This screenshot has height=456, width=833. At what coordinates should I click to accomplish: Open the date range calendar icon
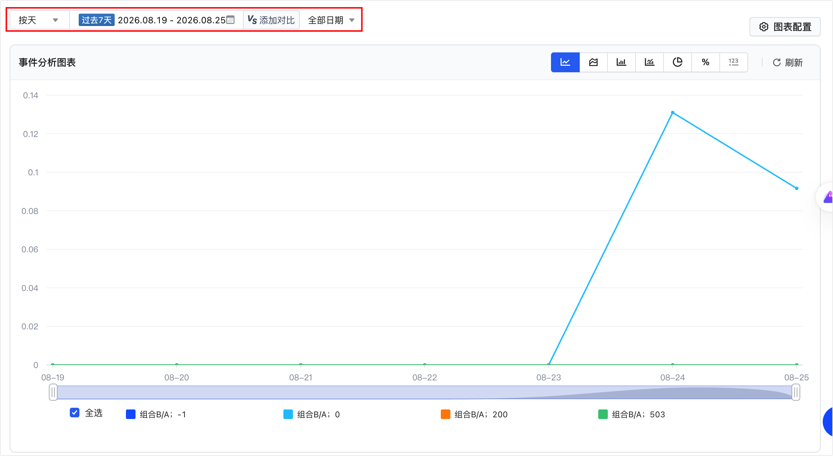[231, 20]
